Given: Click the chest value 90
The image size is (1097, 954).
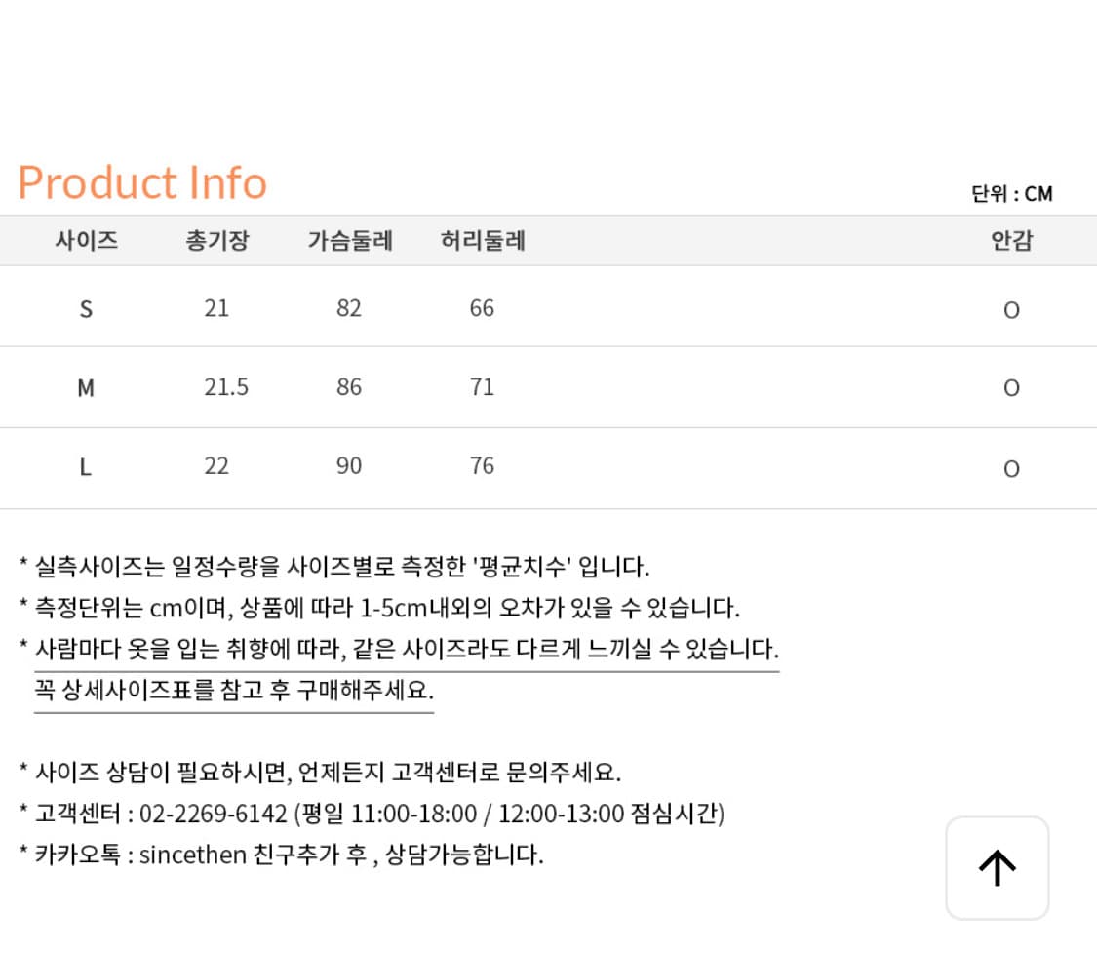Looking at the screenshot, I should 349,465.
